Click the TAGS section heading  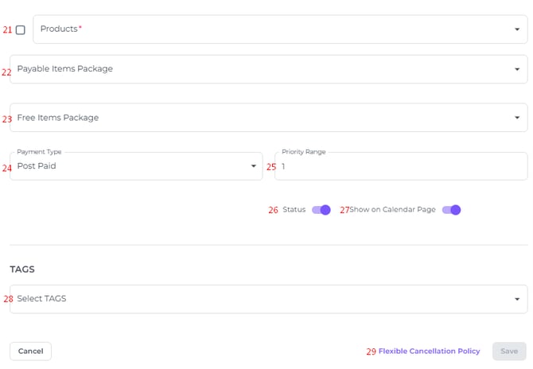pyautogui.click(x=22, y=270)
